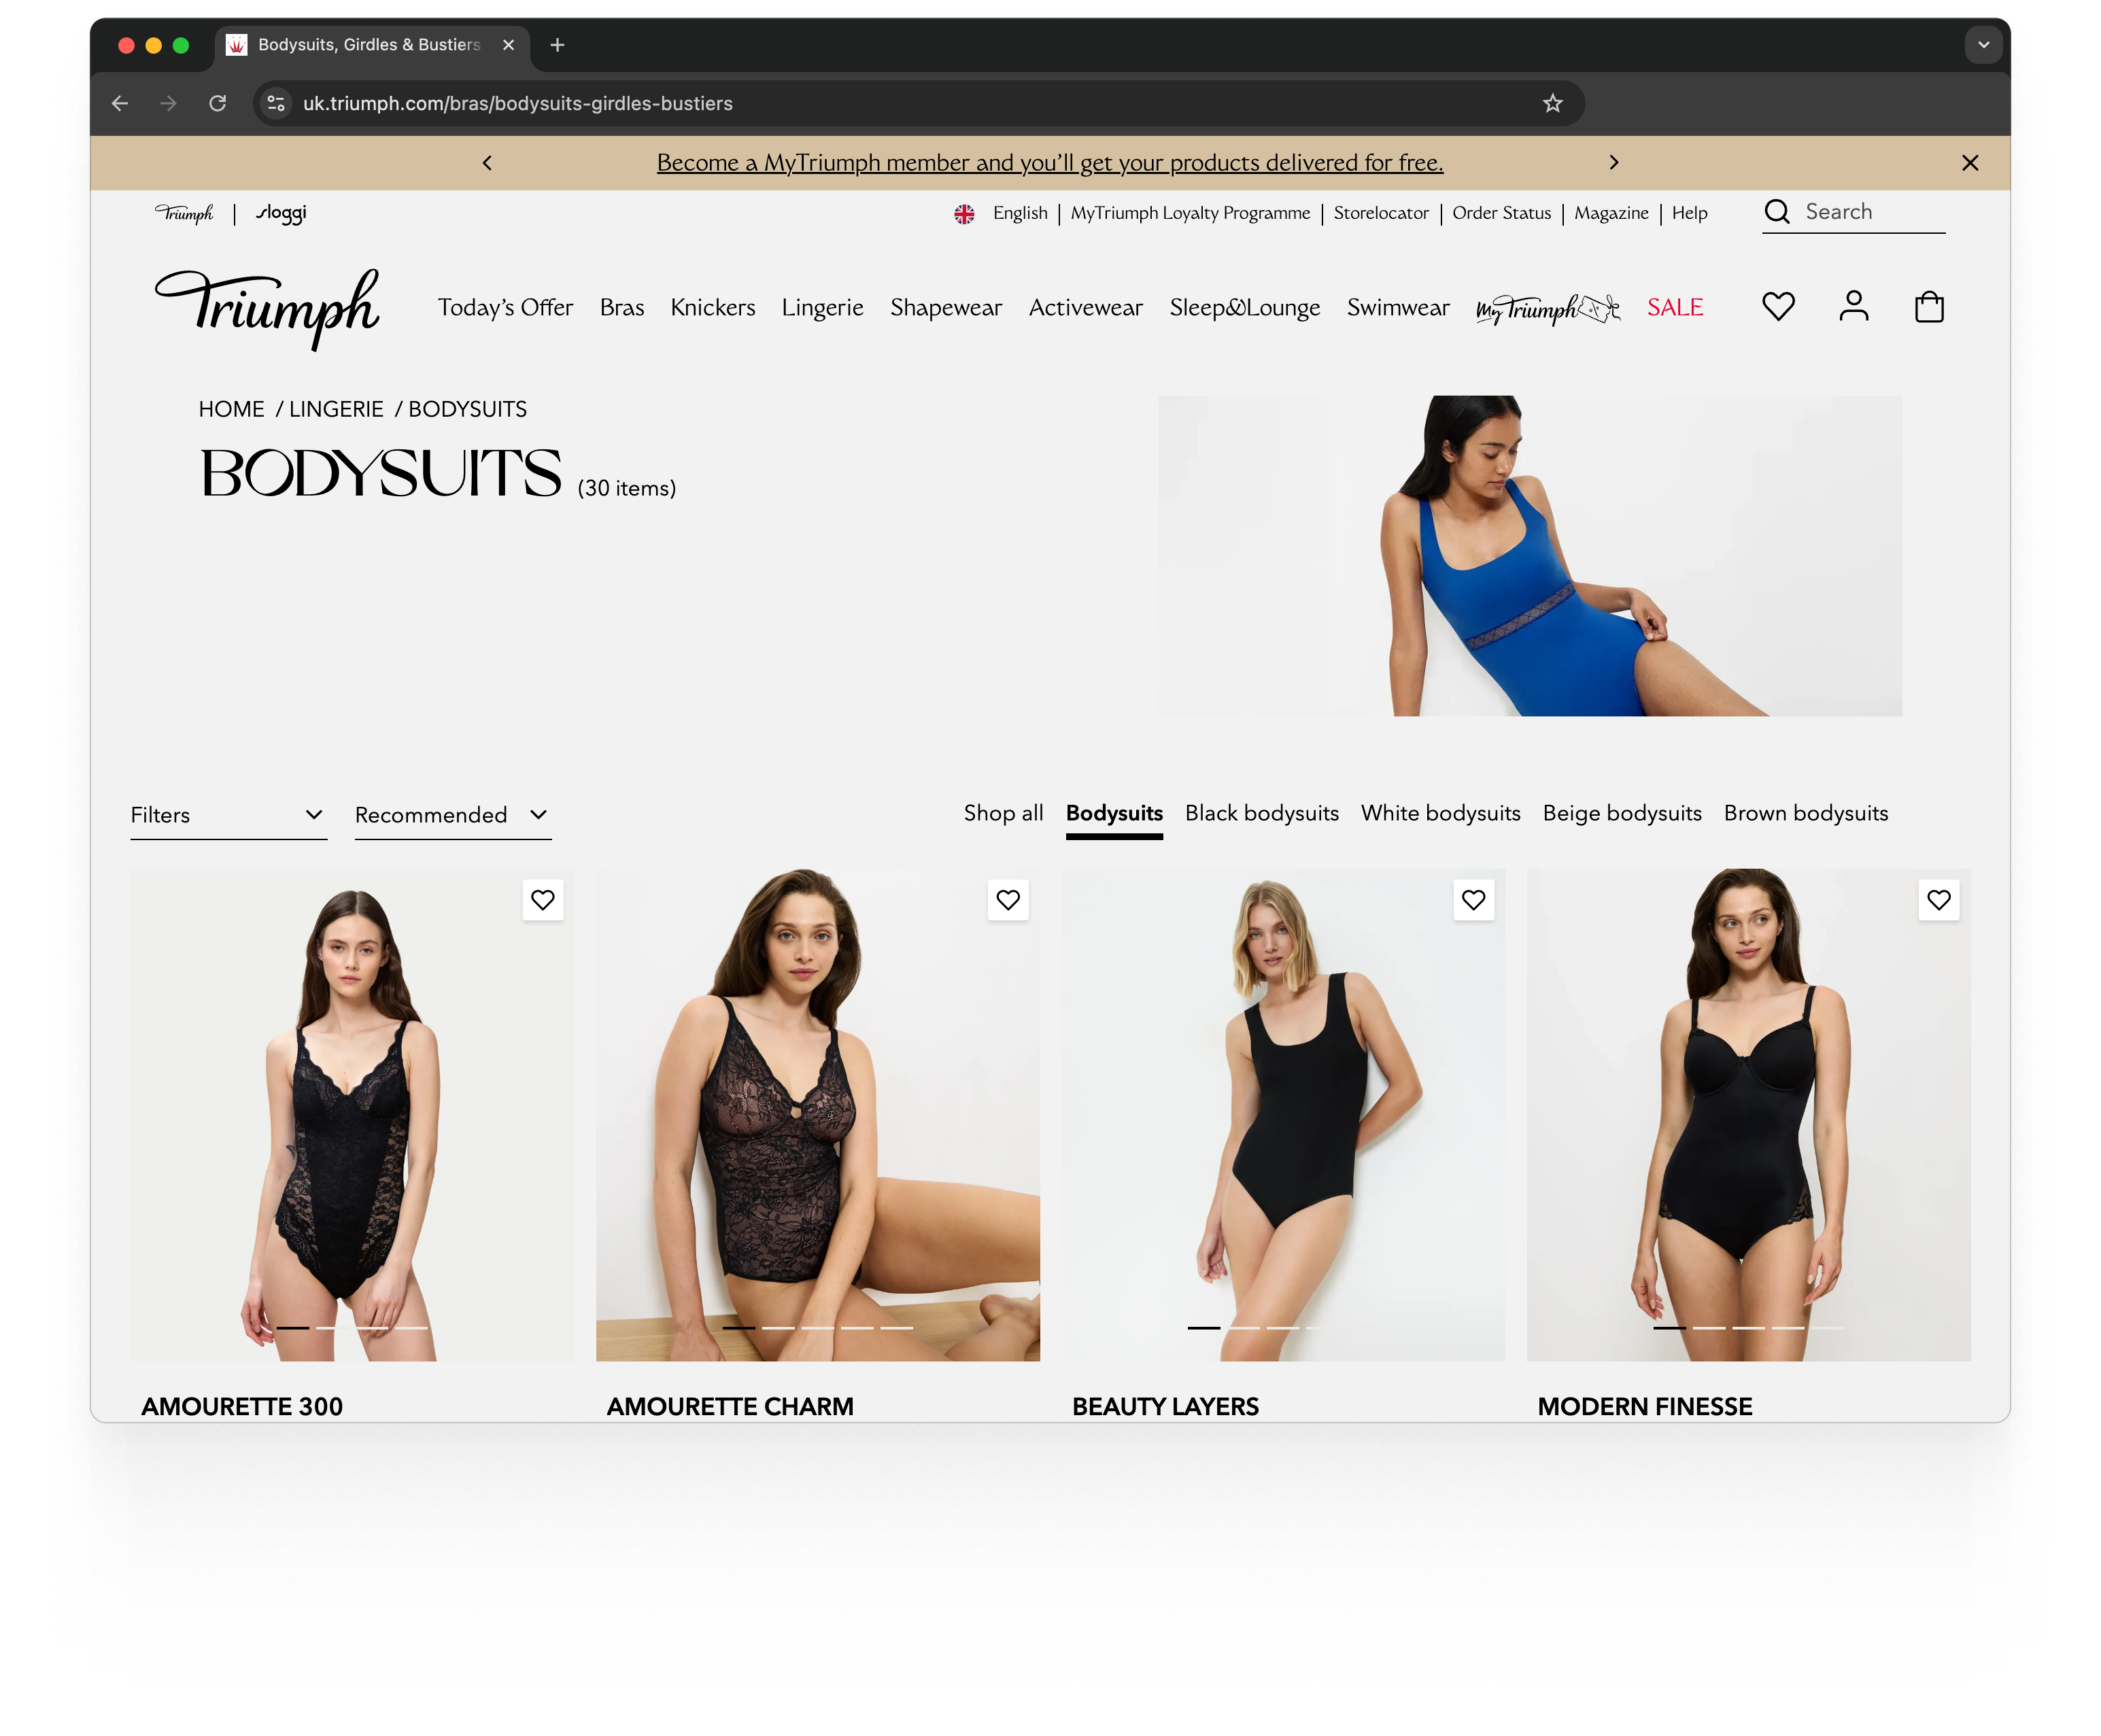Open the Lingerie menu
The image size is (2101, 1736).
[x=823, y=308]
